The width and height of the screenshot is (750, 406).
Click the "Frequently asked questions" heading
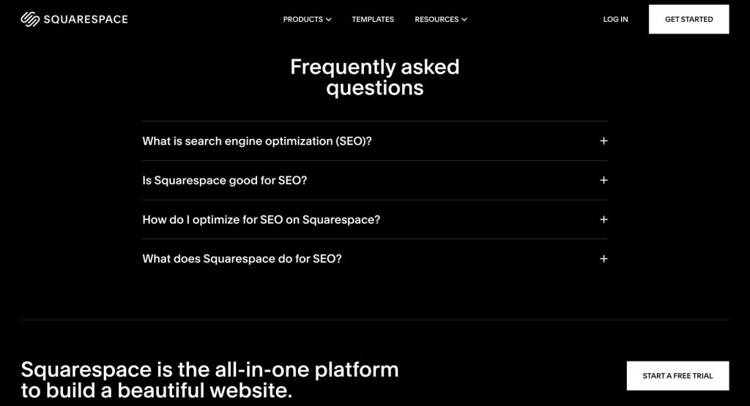point(375,77)
